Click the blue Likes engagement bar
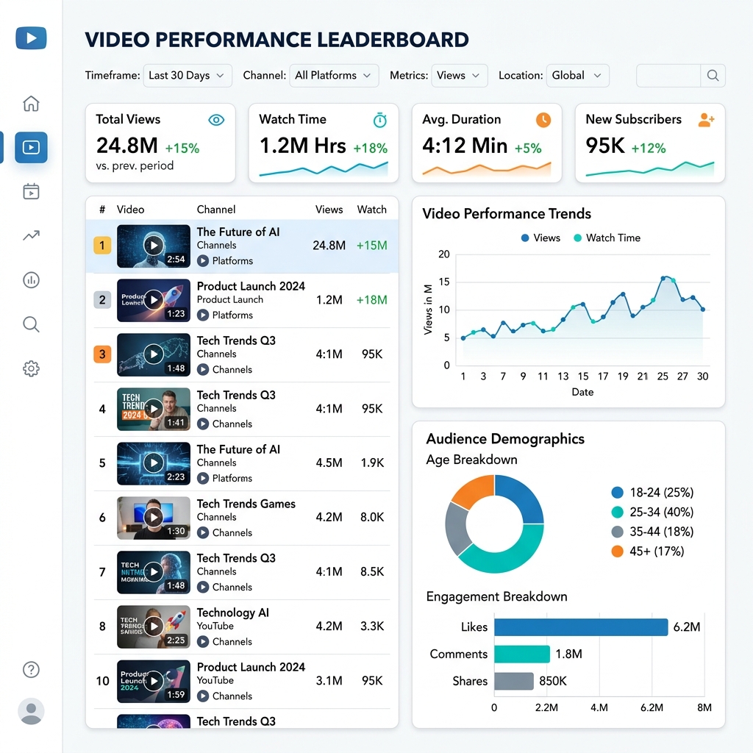Screen dimensions: 753x753 (x=581, y=627)
